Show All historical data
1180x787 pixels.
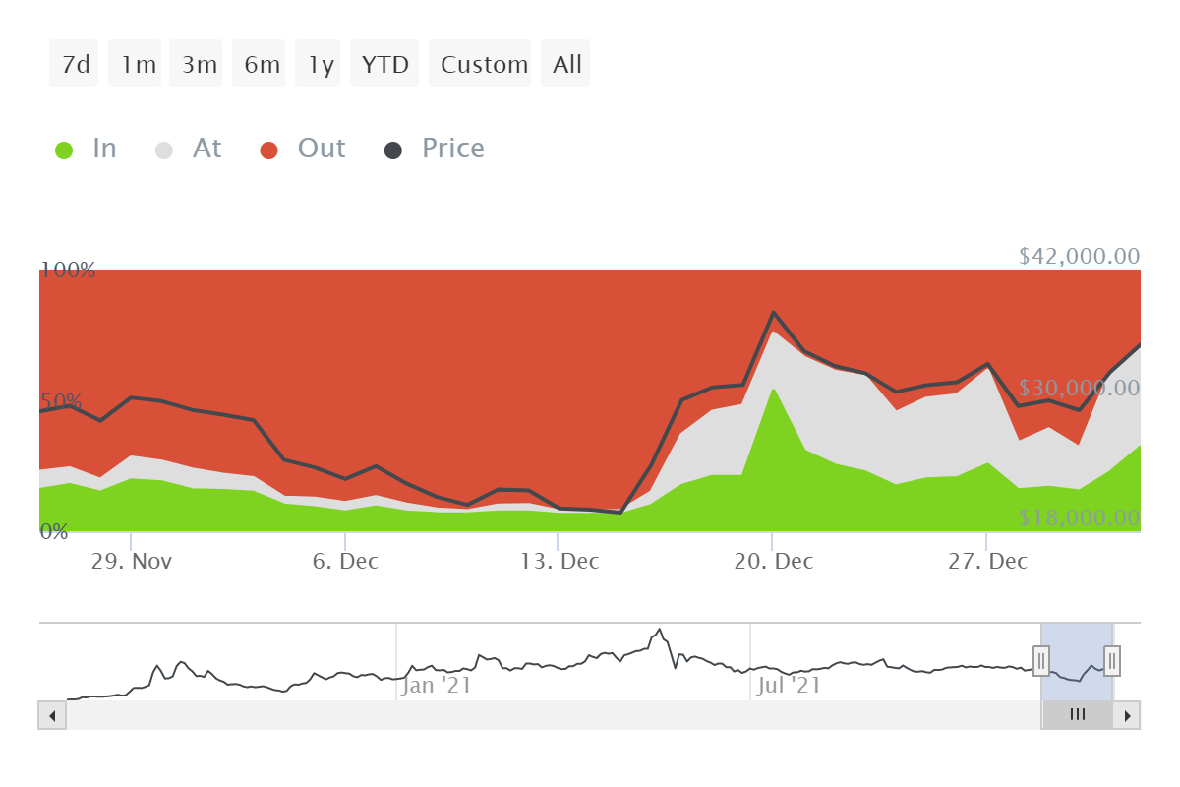(x=565, y=64)
